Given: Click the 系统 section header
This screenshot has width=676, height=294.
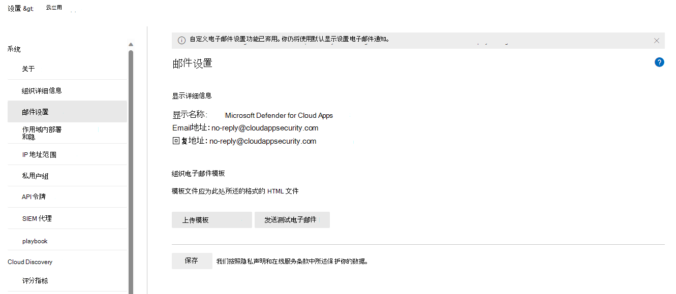Looking at the screenshot, I should [x=14, y=49].
